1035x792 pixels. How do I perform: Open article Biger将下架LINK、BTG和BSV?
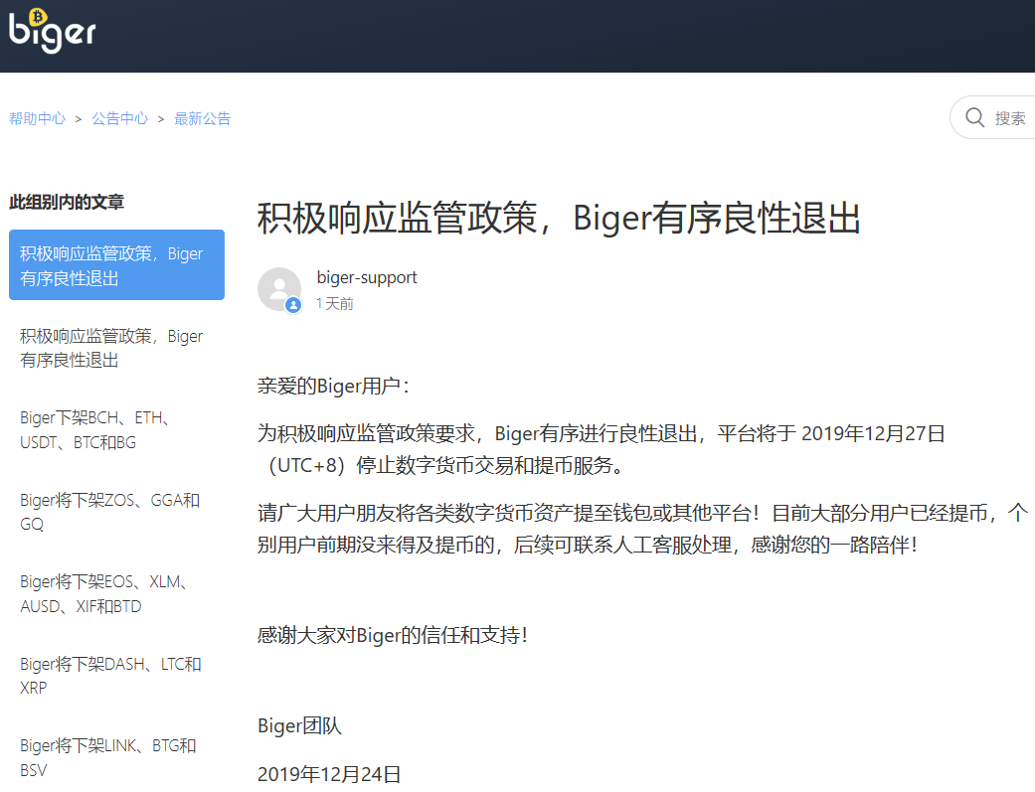[x=107, y=757]
